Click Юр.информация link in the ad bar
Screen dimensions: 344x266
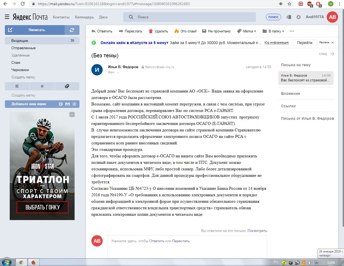pyautogui.click(x=276, y=43)
